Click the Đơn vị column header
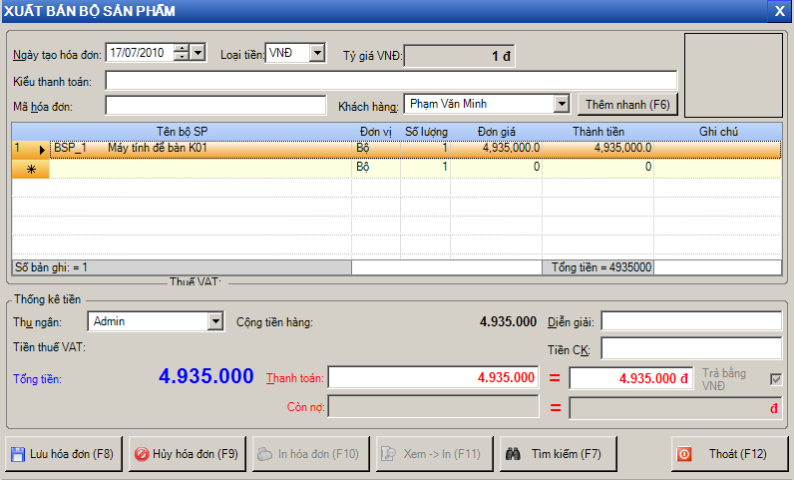Viewport: 794px width, 480px height. 376,132
